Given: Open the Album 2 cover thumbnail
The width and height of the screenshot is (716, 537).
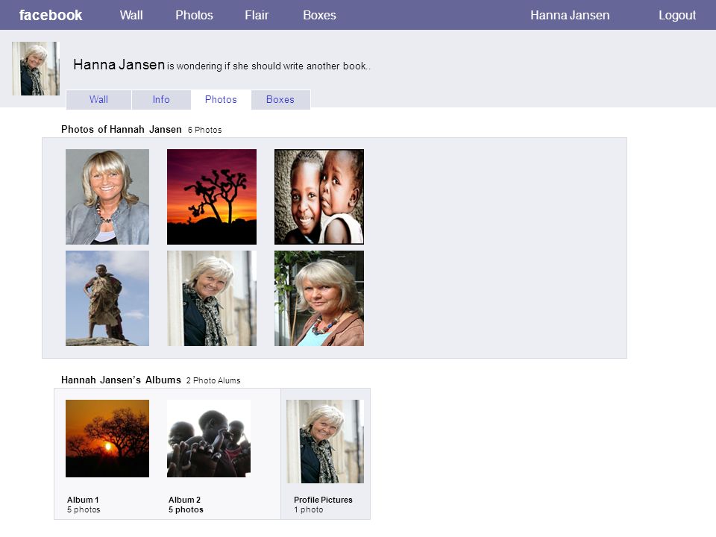Looking at the screenshot, I should [x=209, y=439].
